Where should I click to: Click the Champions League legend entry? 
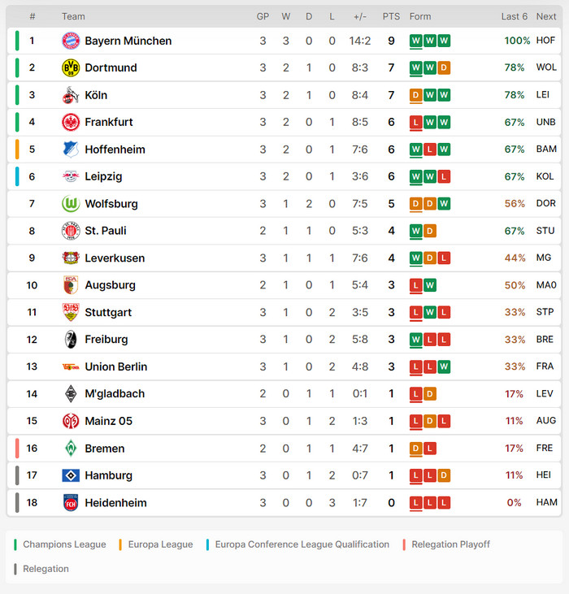click(x=60, y=544)
